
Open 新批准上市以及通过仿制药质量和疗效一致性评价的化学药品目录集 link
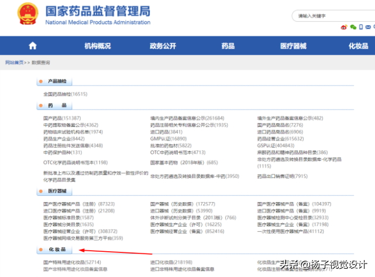point(96,176)
